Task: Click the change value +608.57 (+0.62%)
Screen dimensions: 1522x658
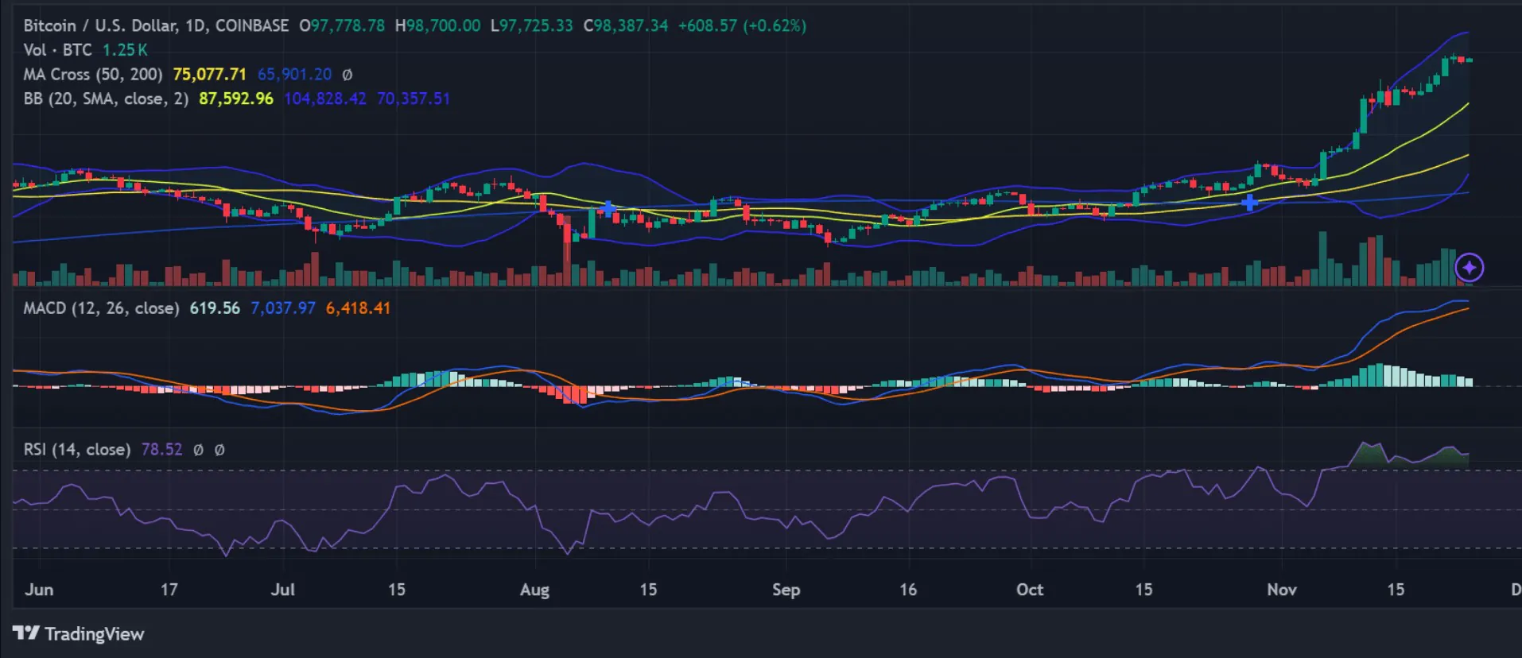Action: tap(742, 25)
